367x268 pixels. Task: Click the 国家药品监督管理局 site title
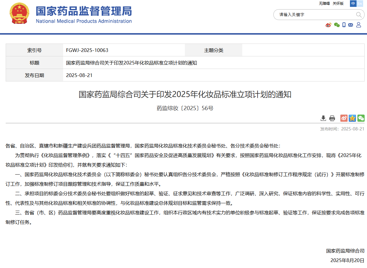point(84,11)
